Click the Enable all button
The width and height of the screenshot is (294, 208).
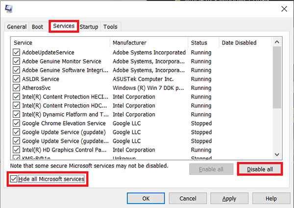(x=211, y=169)
